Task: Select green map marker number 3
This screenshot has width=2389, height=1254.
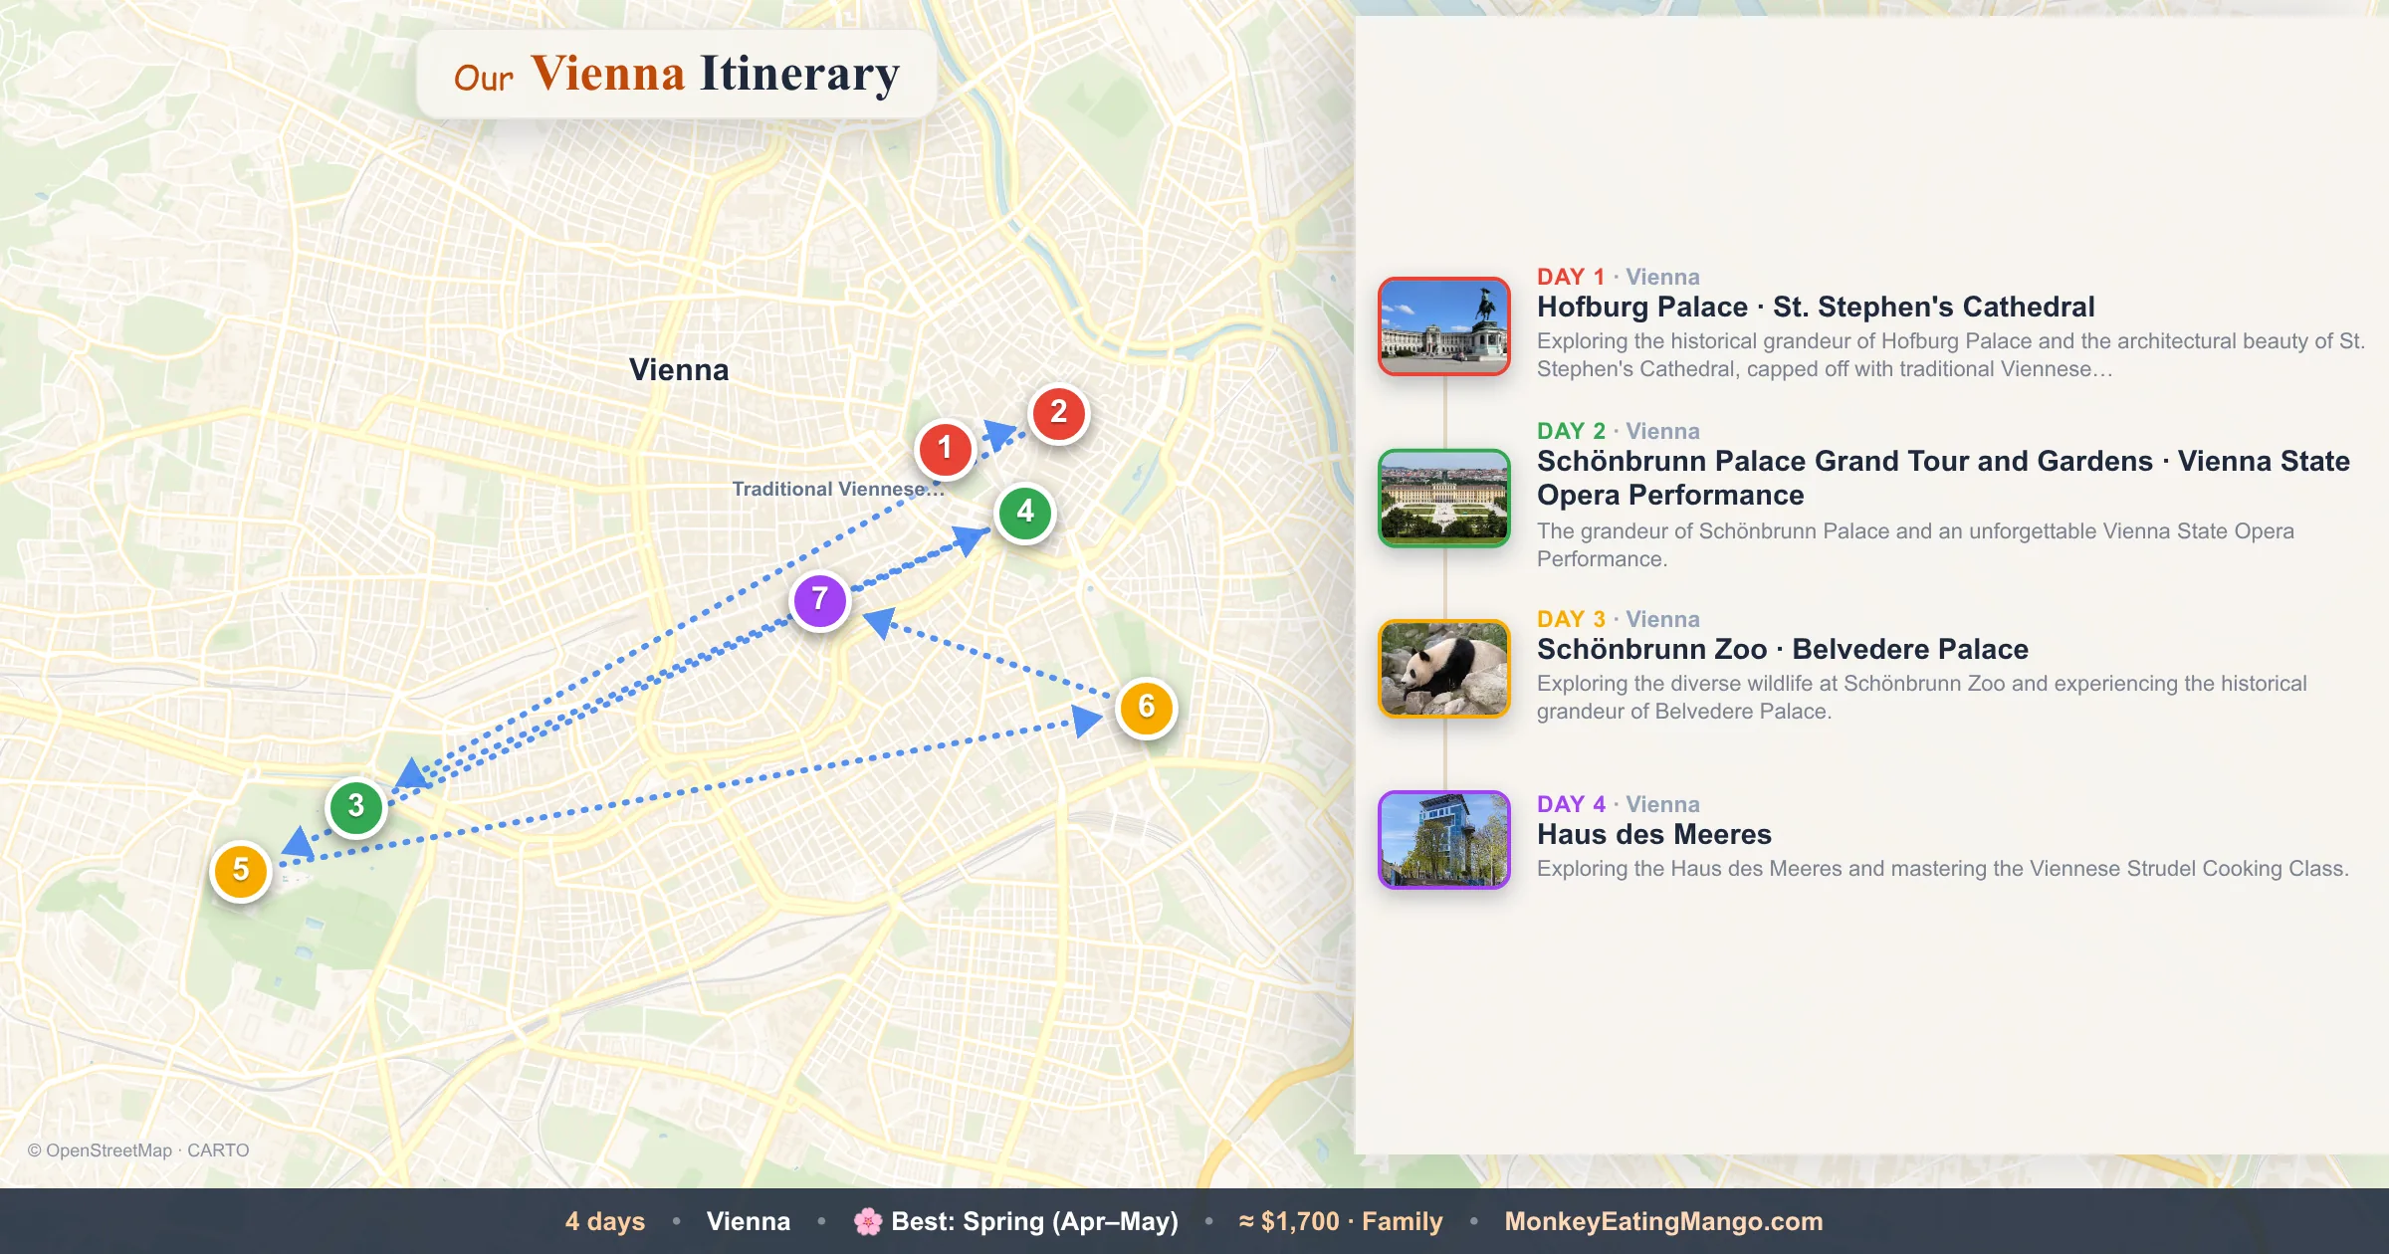Action: [356, 806]
